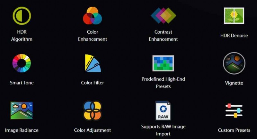Open the Predefined High-End Presets pixel icon
Viewport: 257px width, 139px height.
(x=163, y=63)
